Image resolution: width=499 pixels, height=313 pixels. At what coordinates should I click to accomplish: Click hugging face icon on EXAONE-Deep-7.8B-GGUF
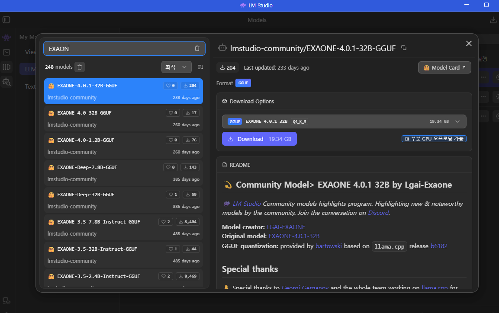click(51, 167)
